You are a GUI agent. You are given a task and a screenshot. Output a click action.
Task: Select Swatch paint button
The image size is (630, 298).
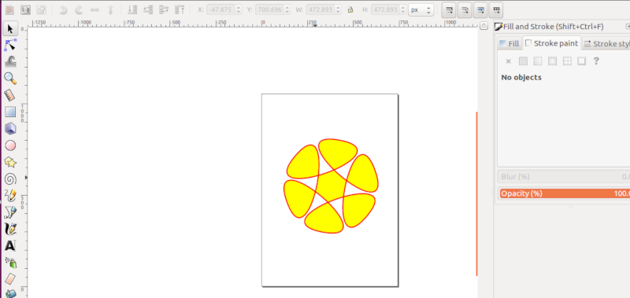click(581, 61)
